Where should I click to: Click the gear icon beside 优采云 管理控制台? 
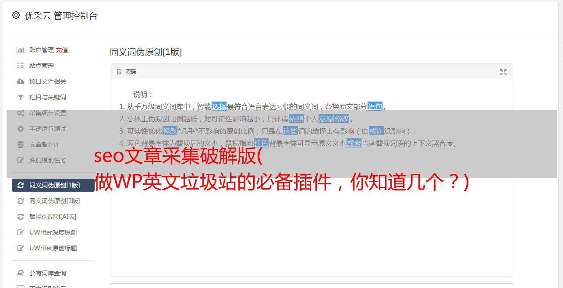click(x=16, y=15)
